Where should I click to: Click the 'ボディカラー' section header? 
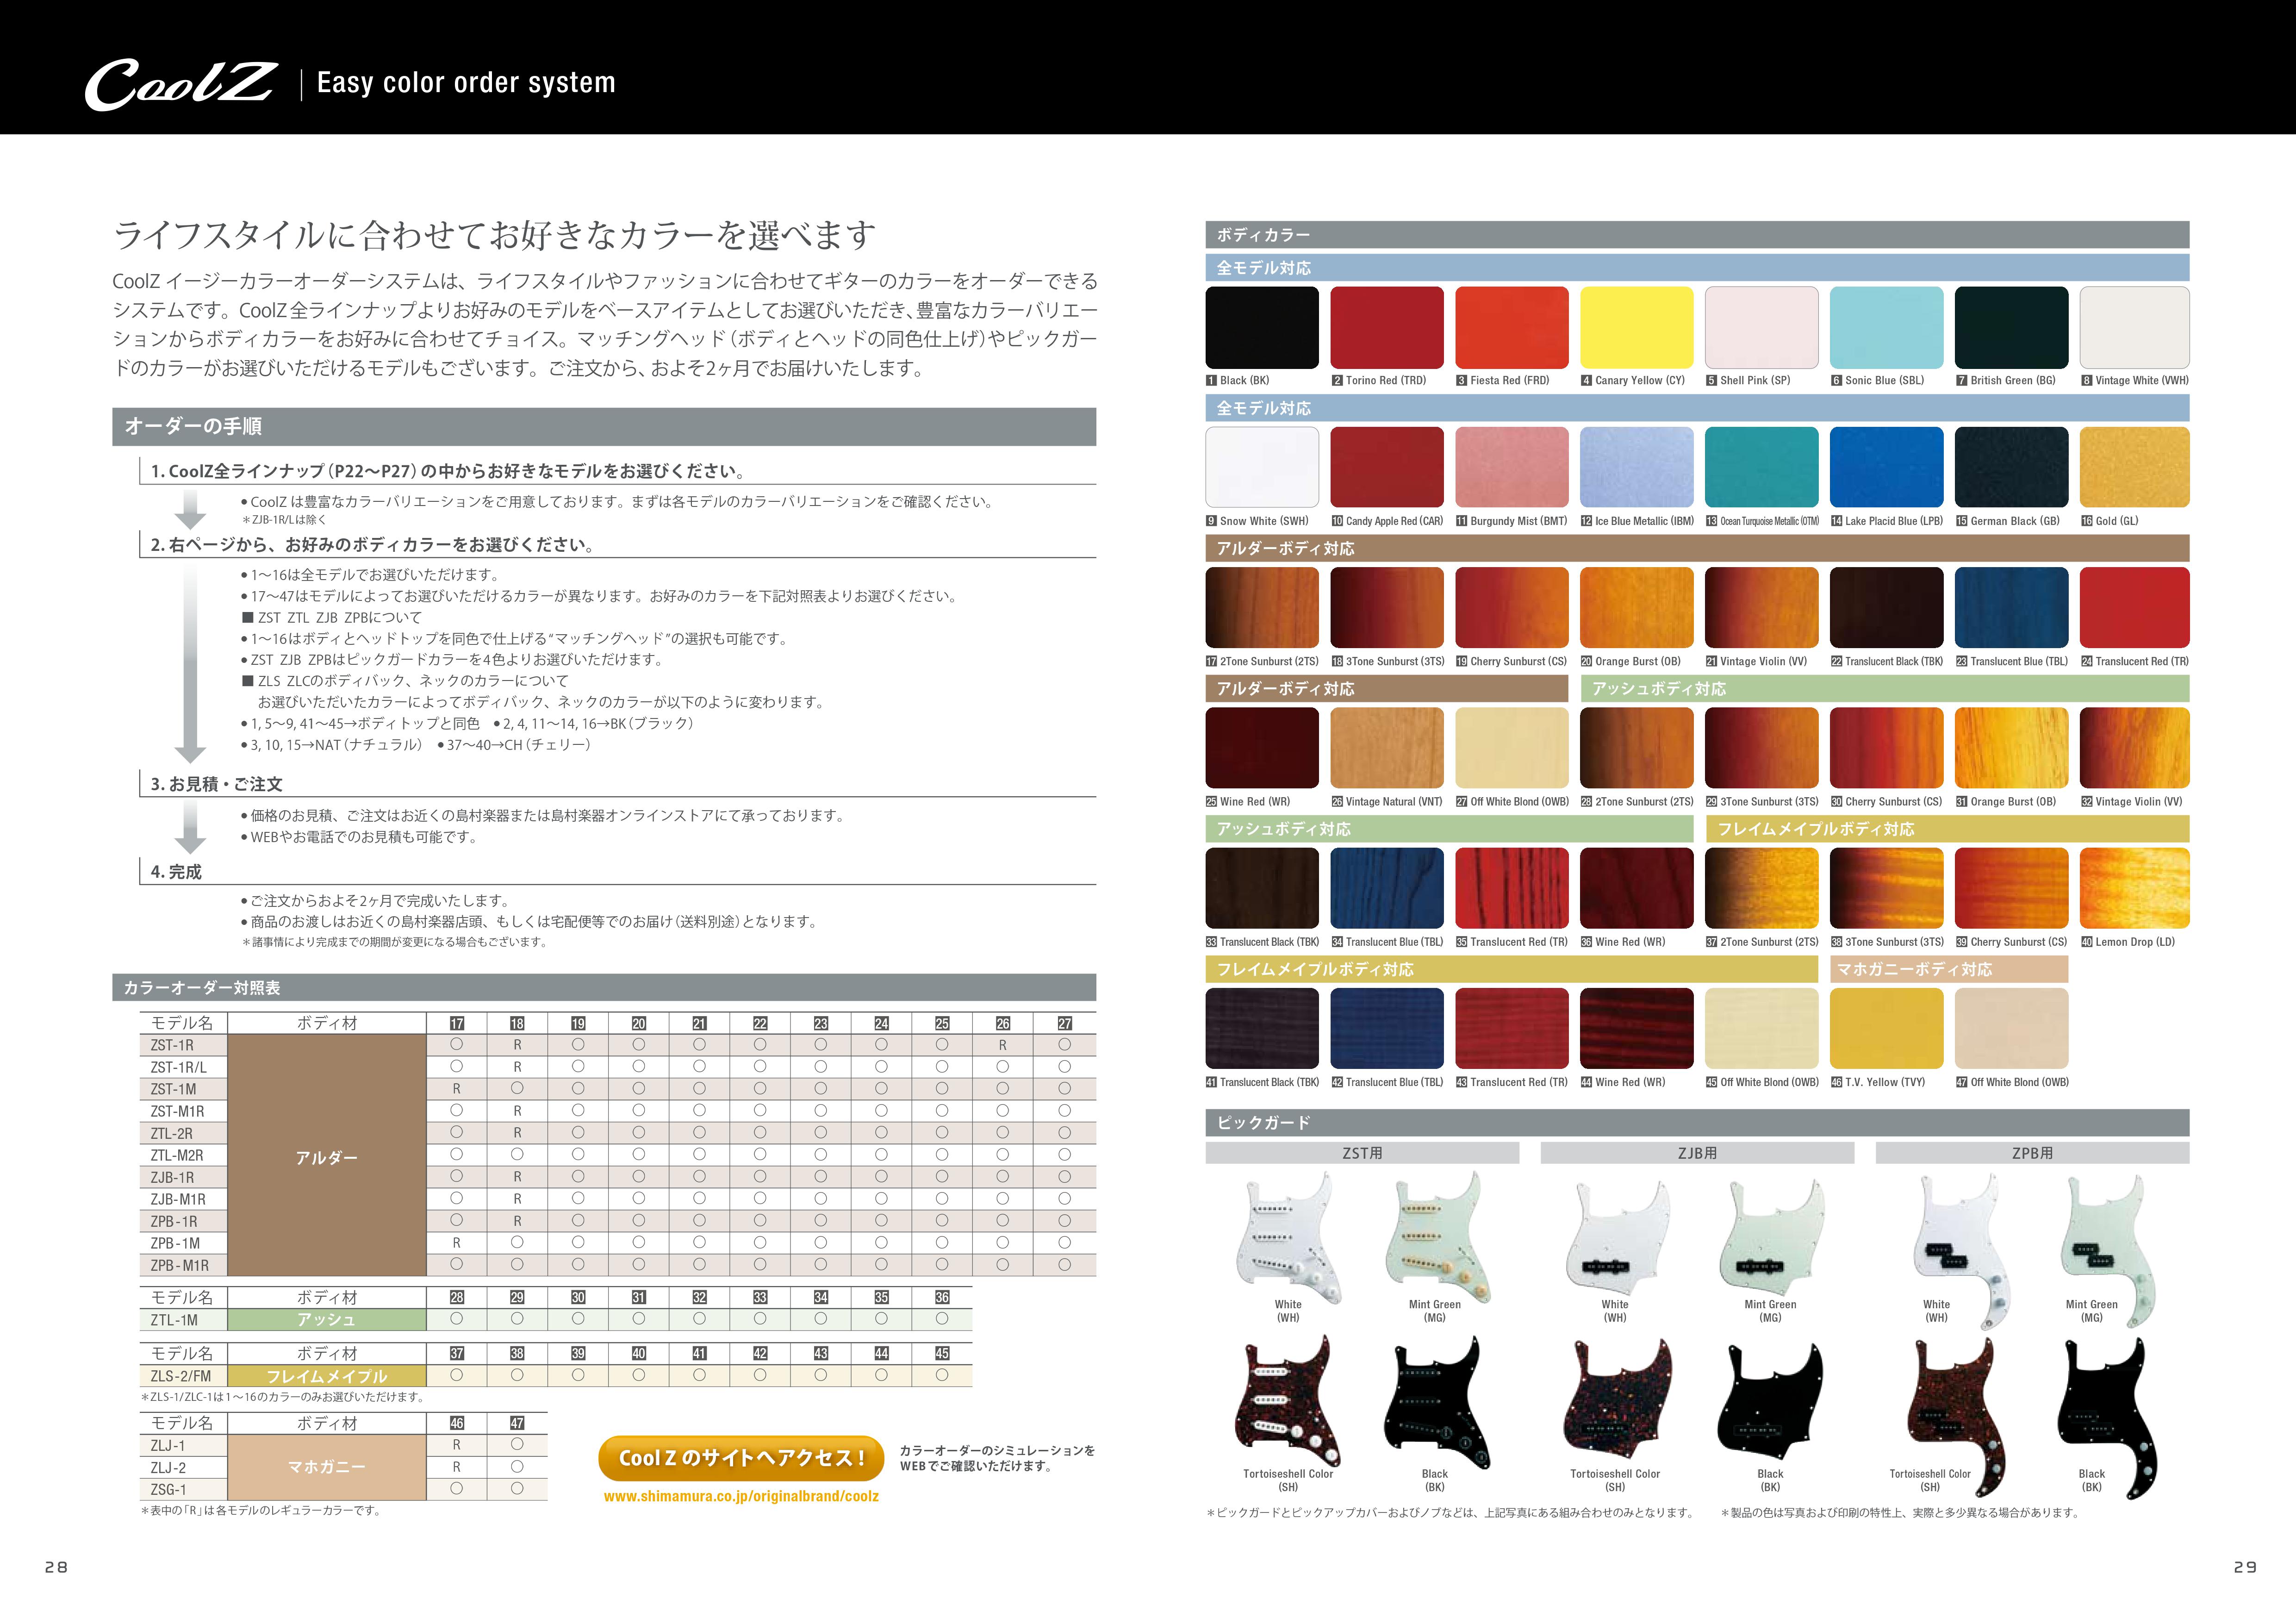click(x=1698, y=235)
